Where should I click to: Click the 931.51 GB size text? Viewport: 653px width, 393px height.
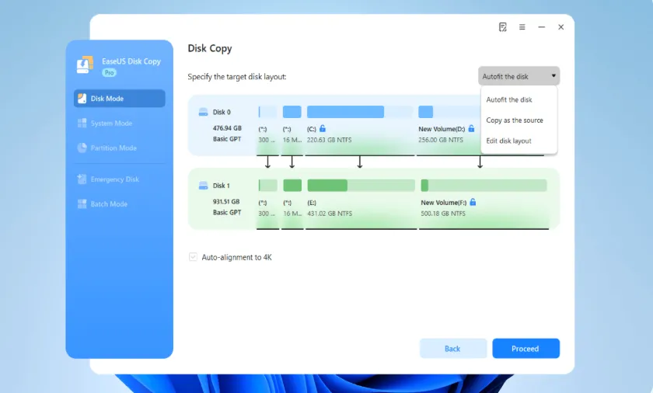226,202
